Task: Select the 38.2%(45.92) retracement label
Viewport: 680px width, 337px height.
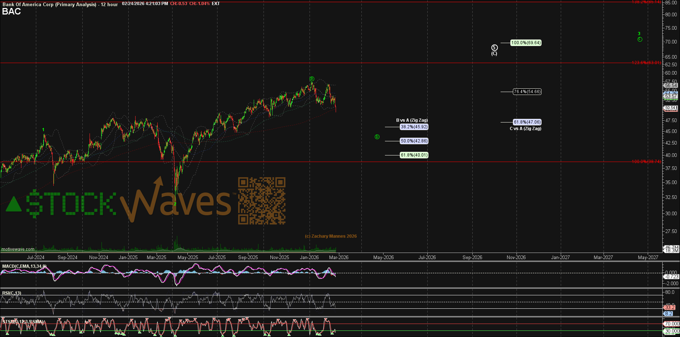Action: point(414,127)
